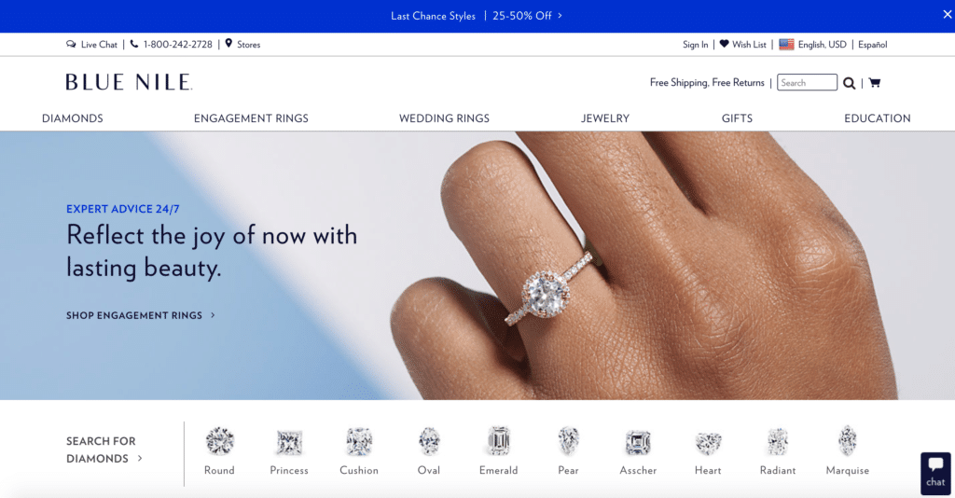Select the Marquise diamond shape icon
The image size is (955, 498).
point(847,441)
